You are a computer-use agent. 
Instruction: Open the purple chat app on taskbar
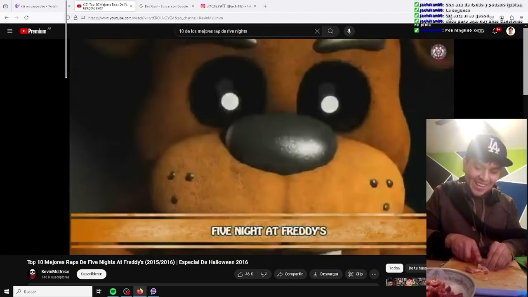pos(153,291)
